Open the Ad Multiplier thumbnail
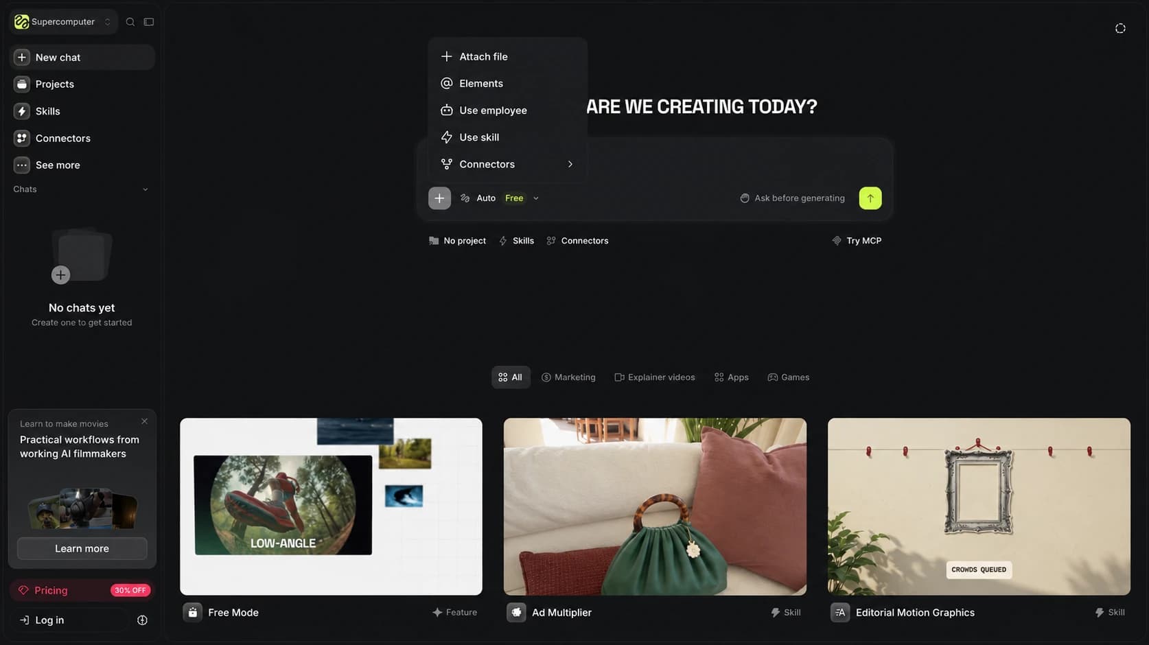1149x645 pixels. [x=655, y=506]
